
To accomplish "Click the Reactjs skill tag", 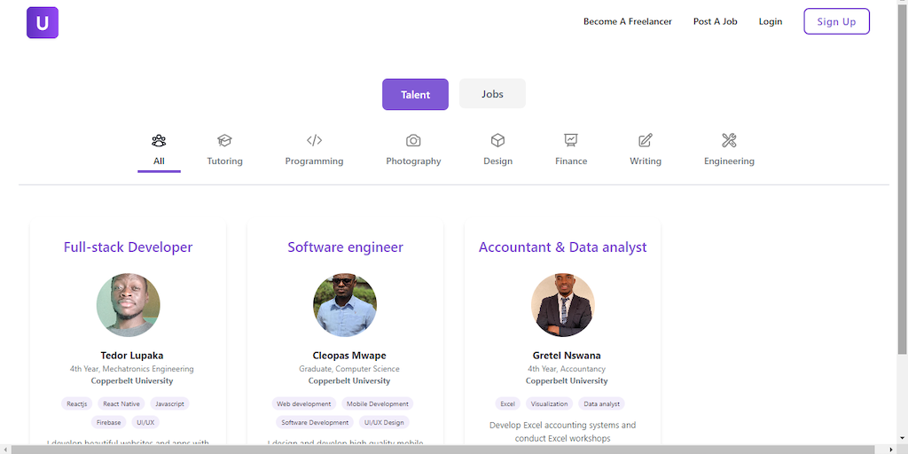I will [77, 403].
